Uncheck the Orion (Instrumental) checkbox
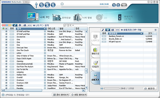Viewport: 160px width, 98px height. coord(6,64)
